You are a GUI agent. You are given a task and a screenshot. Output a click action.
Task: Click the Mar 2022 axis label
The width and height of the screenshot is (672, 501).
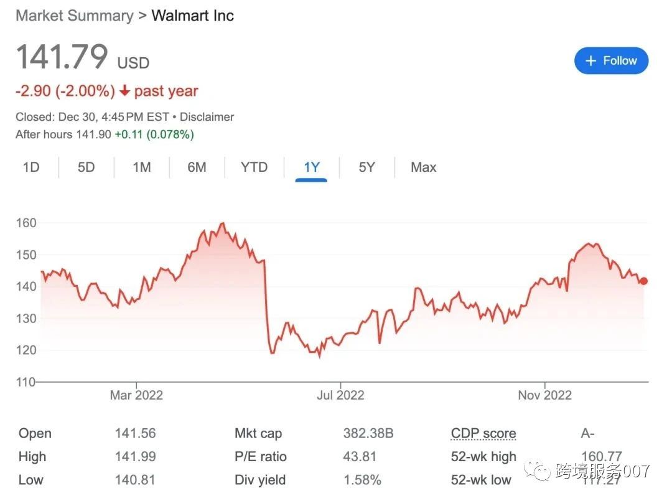coord(136,395)
